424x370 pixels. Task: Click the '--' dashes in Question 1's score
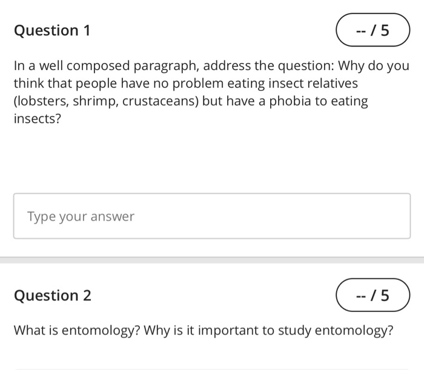pos(361,31)
